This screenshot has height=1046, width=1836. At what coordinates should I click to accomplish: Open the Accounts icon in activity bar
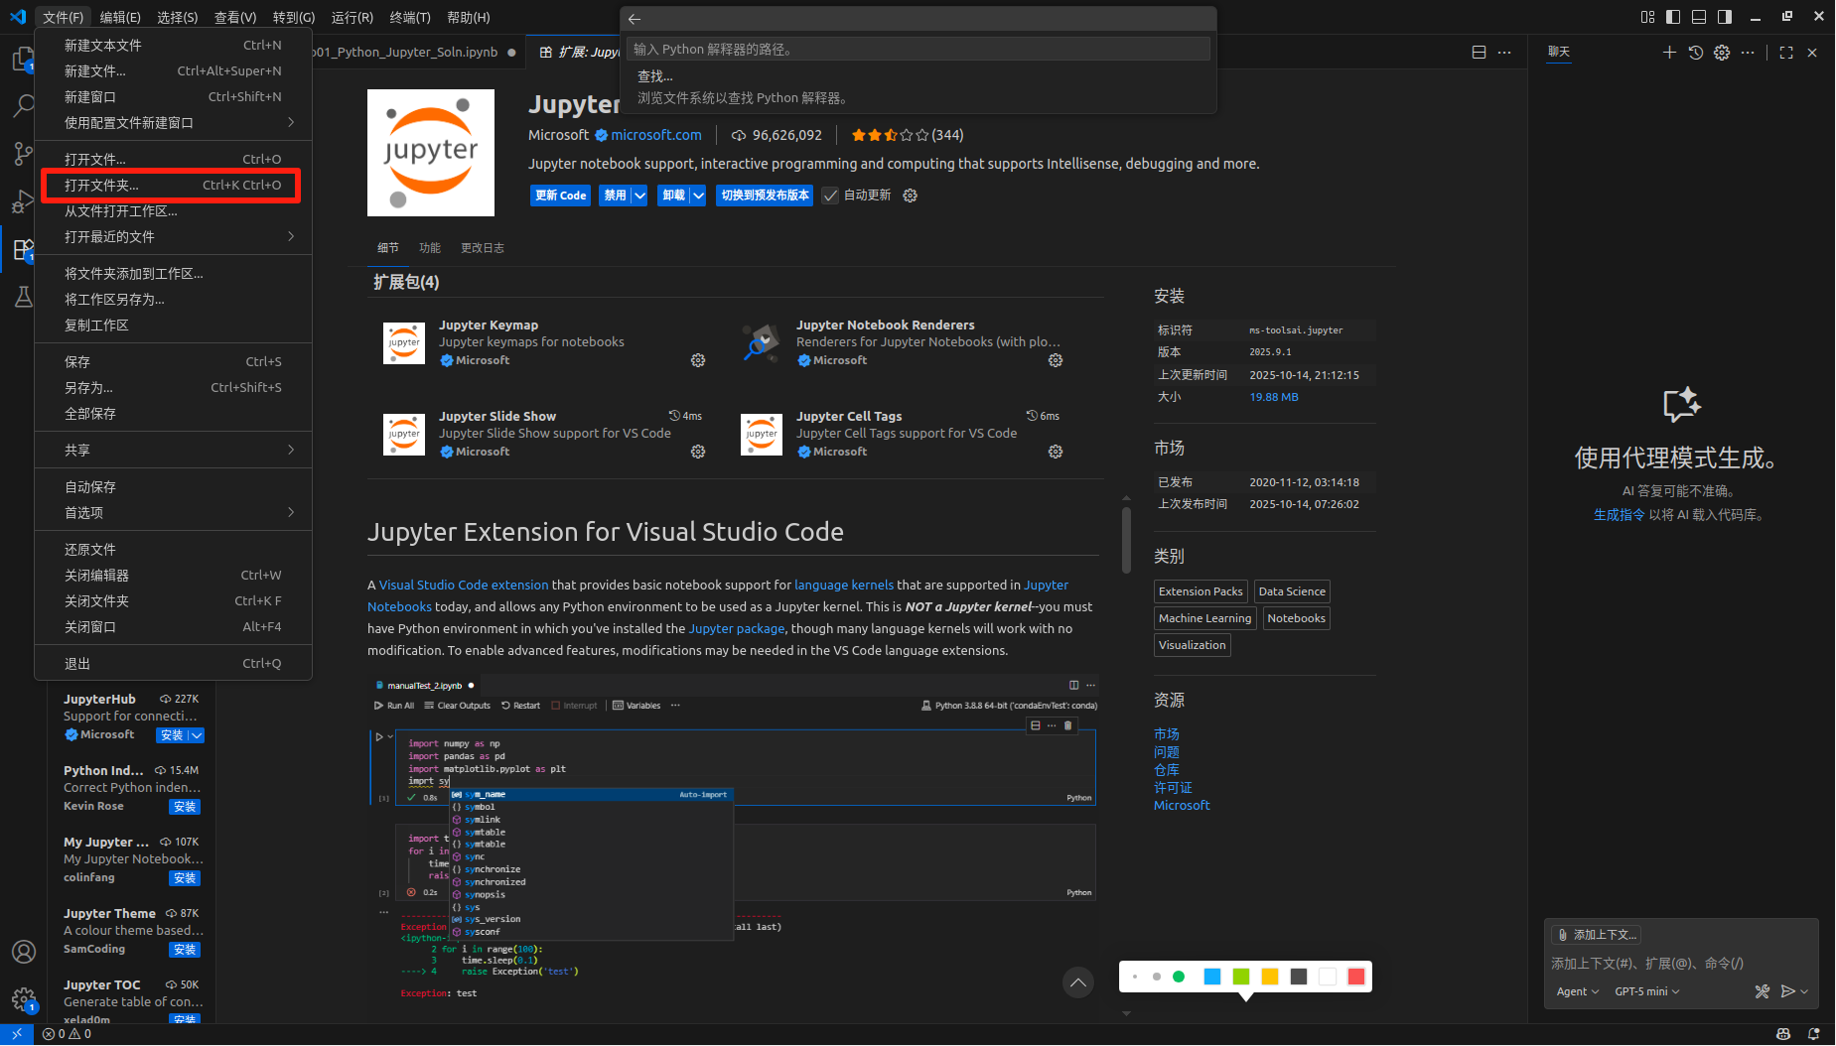pyautogui.click(x=23, y=951)
